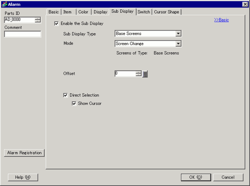The height and width of the screenshot is (186, 250).
Task: Click the Help (H) button
Action: point(23,177)
